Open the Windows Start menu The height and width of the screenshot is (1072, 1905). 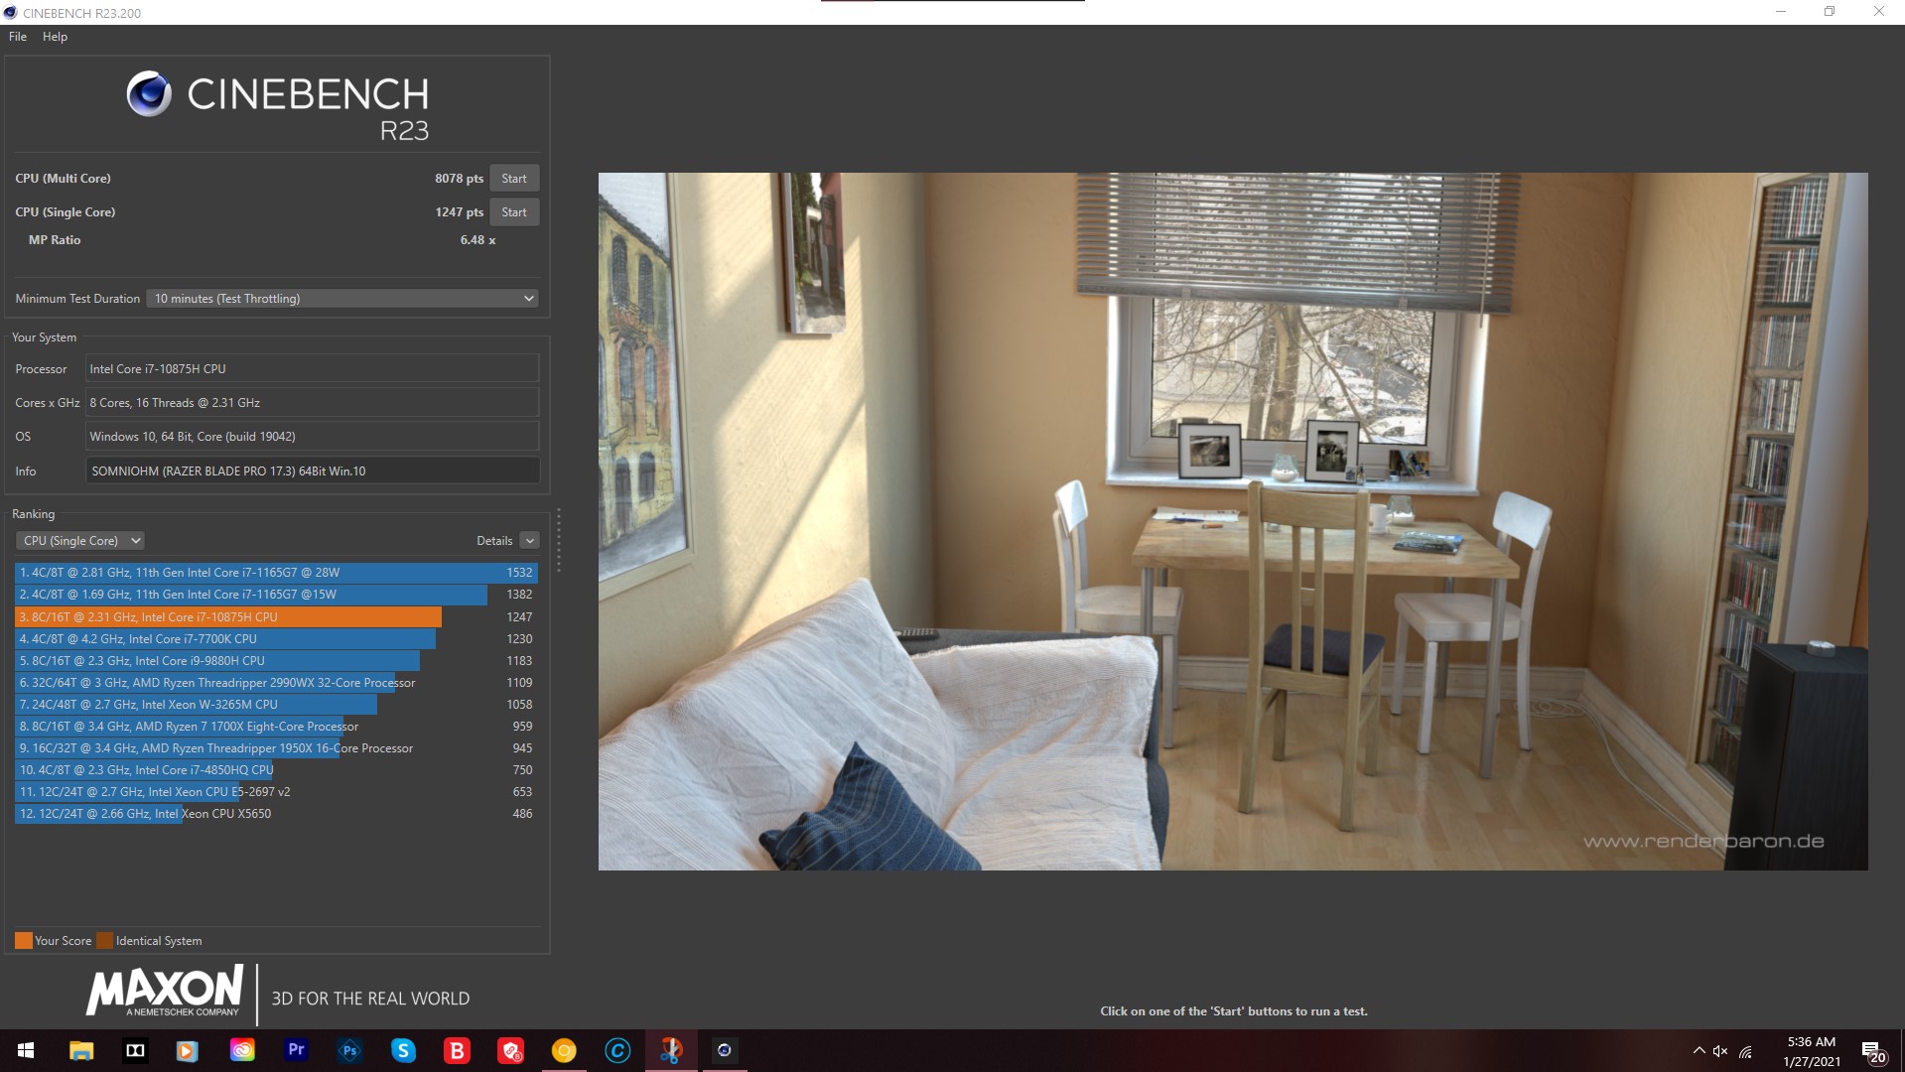point(27,1050)
